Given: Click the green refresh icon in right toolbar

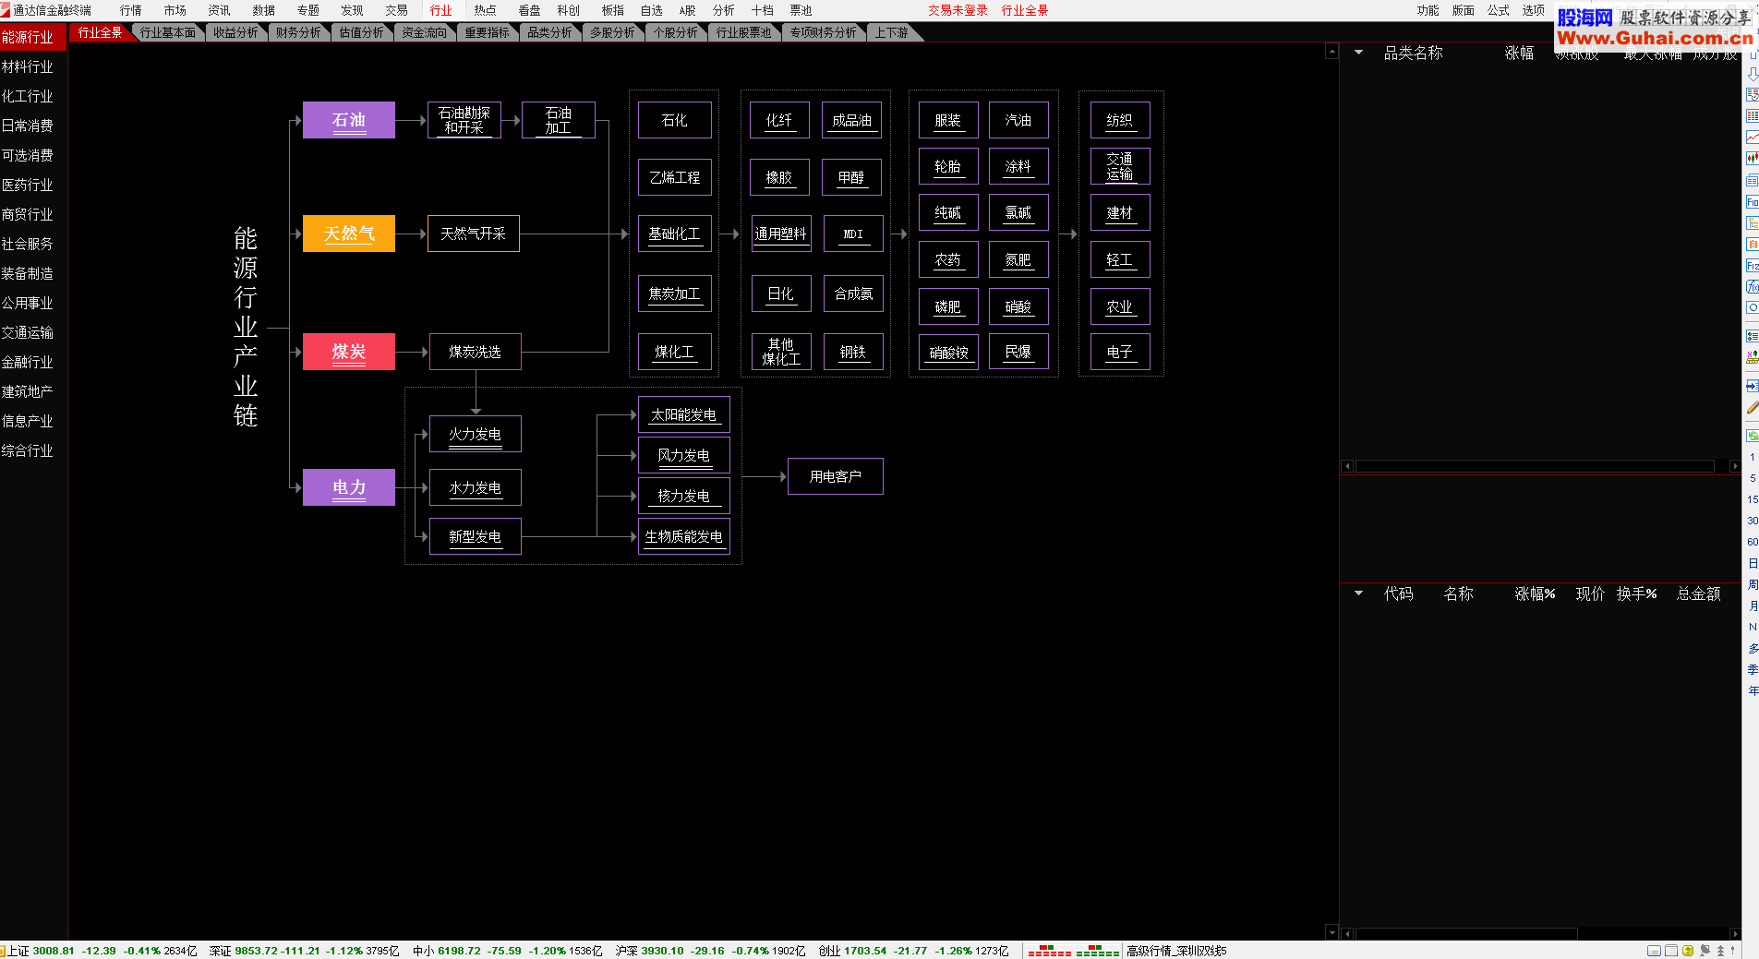Looking at the screenshot, I should pyautogui.click(x=1752, y=435).
